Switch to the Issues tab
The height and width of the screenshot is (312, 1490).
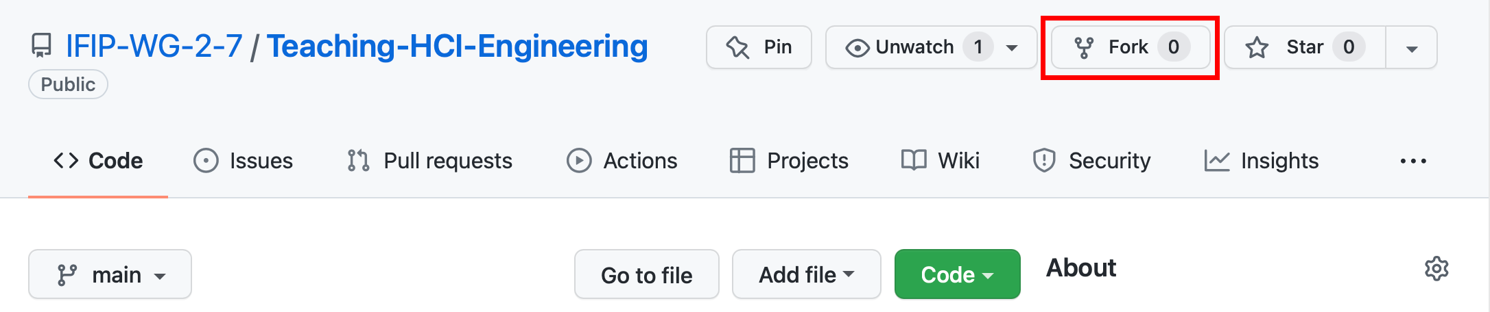coord(244,161)
